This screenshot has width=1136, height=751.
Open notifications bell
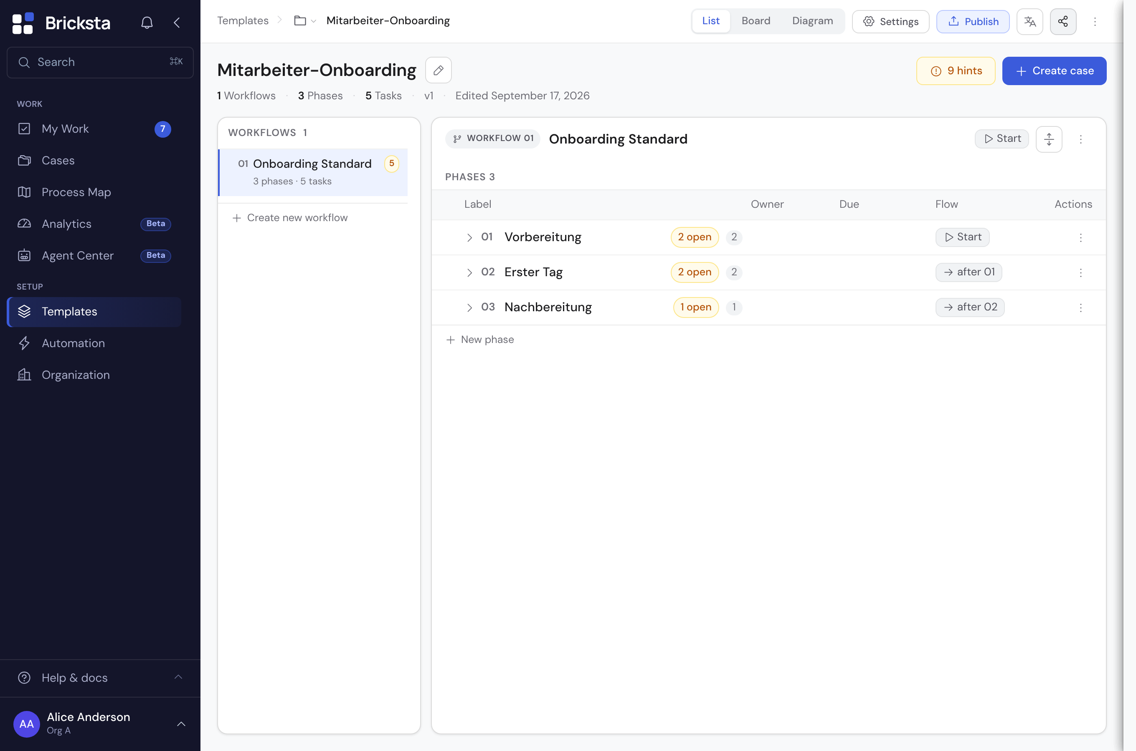tap(147, 23)
